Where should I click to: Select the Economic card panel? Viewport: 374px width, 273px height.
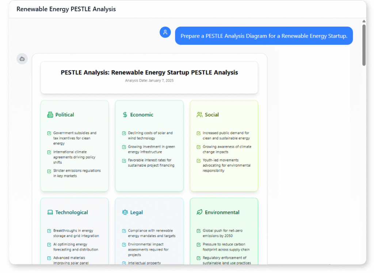(149, 146)
